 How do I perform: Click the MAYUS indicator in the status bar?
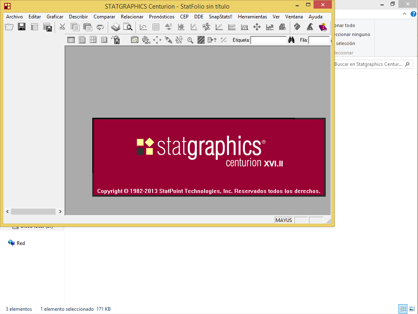(x=284, y=220)
